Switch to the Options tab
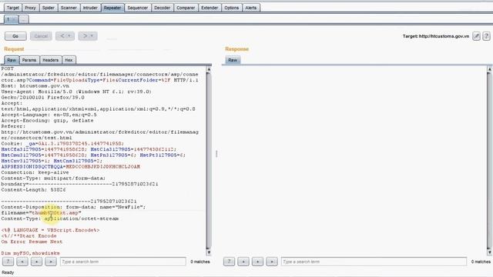 click(232, 8)
